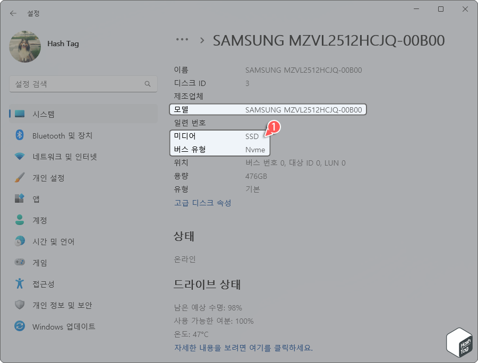Click the 일련 번호 label

click(x=190, y=123)
